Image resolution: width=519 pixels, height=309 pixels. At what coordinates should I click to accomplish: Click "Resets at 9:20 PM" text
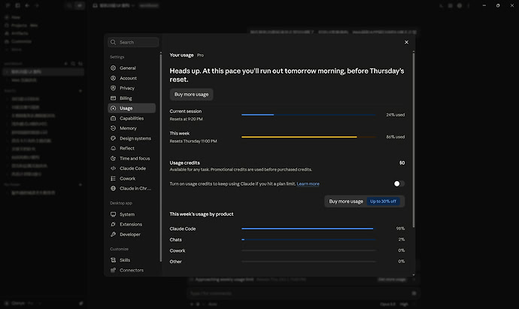click(x=186, y=119)
